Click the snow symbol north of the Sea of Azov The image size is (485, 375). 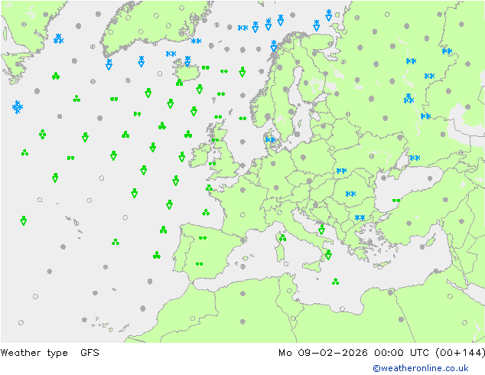click(x=415, y=158)
